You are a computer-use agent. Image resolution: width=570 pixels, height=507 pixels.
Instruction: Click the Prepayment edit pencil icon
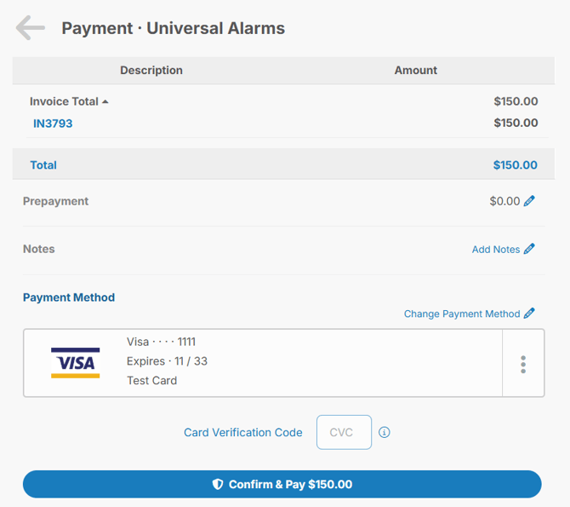529,201
